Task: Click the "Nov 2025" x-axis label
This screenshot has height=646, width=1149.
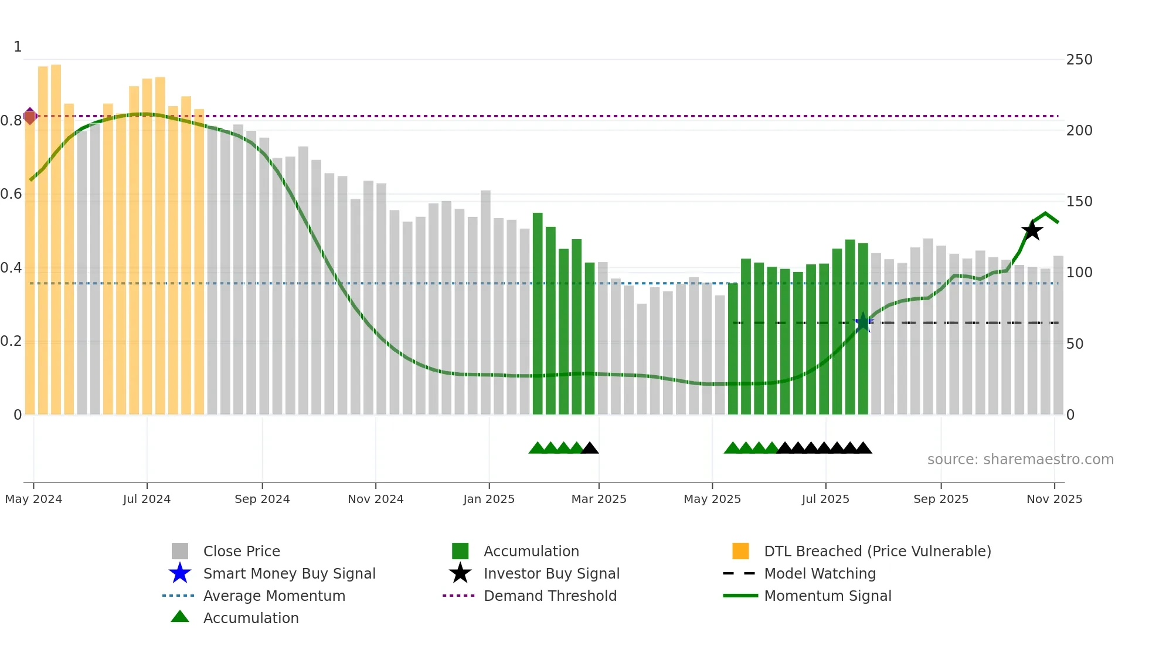Action: 1054,499
